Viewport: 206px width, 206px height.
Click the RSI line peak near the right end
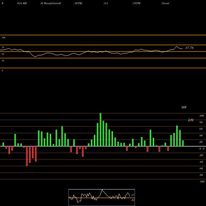[177, 47]
